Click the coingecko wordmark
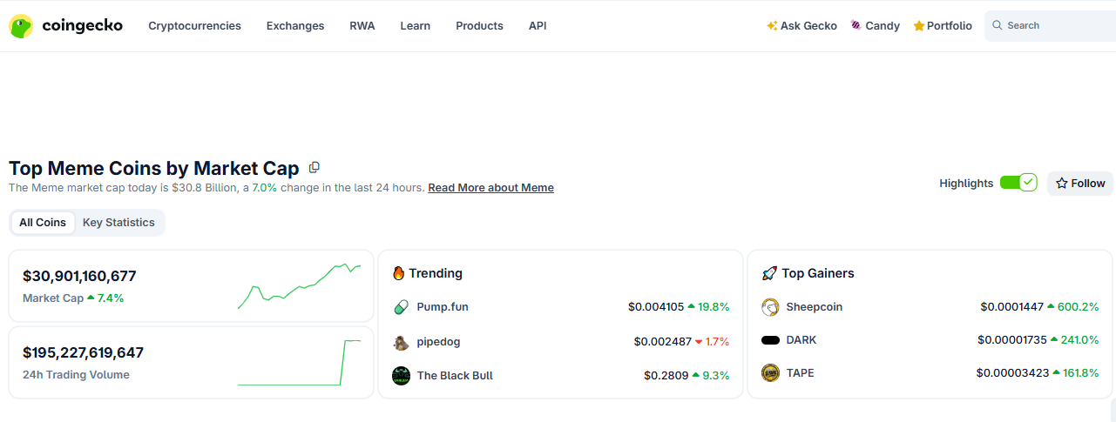Viewport: 1116px width, 422px height. 82,26
